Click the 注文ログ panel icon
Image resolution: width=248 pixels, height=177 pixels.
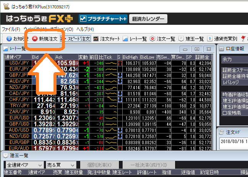tap(221, 132)
